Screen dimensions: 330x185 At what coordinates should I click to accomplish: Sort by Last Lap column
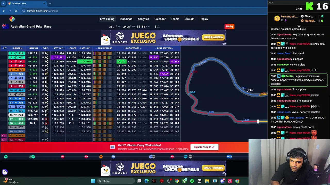86,48
